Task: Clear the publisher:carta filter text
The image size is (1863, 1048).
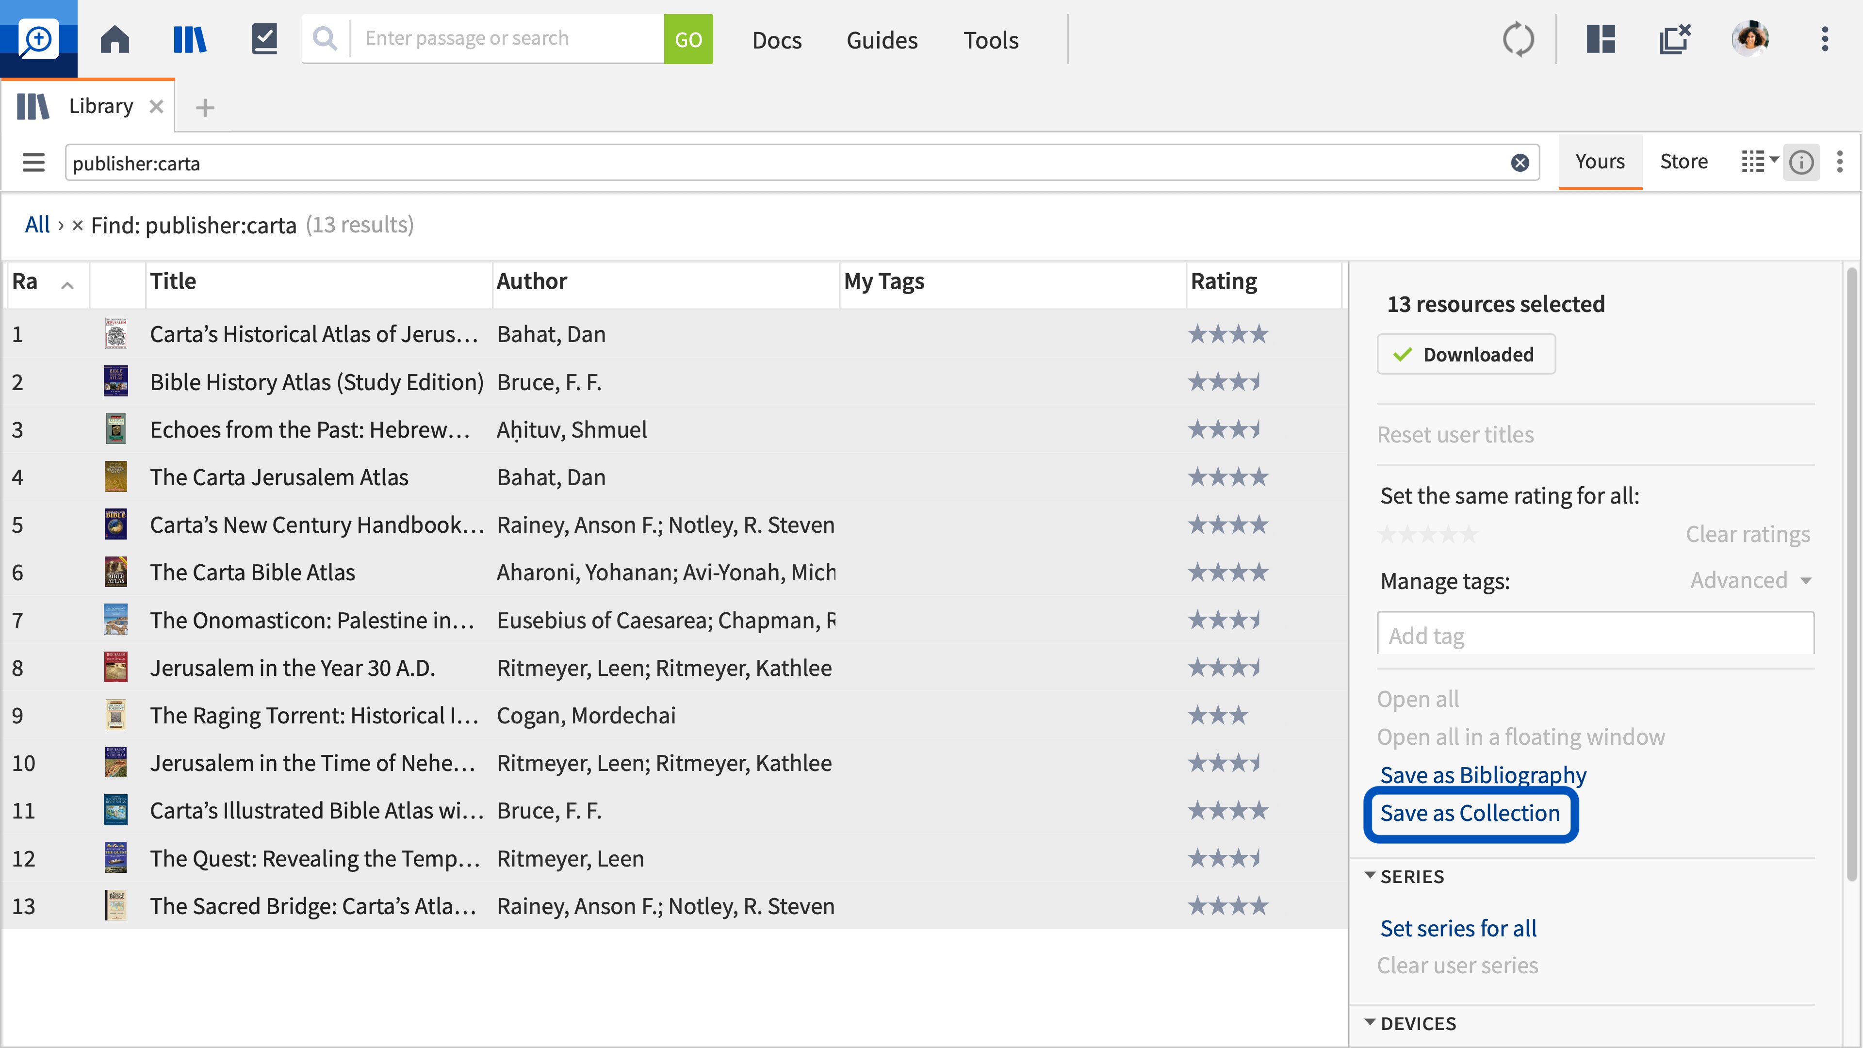Action: tap(1520, 163)
